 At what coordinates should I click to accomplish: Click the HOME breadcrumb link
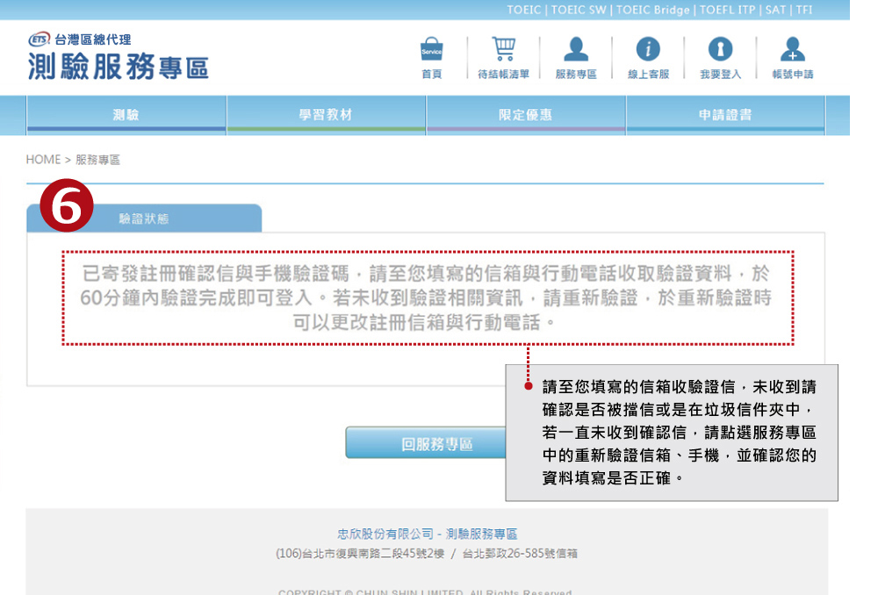pos(43,160)
